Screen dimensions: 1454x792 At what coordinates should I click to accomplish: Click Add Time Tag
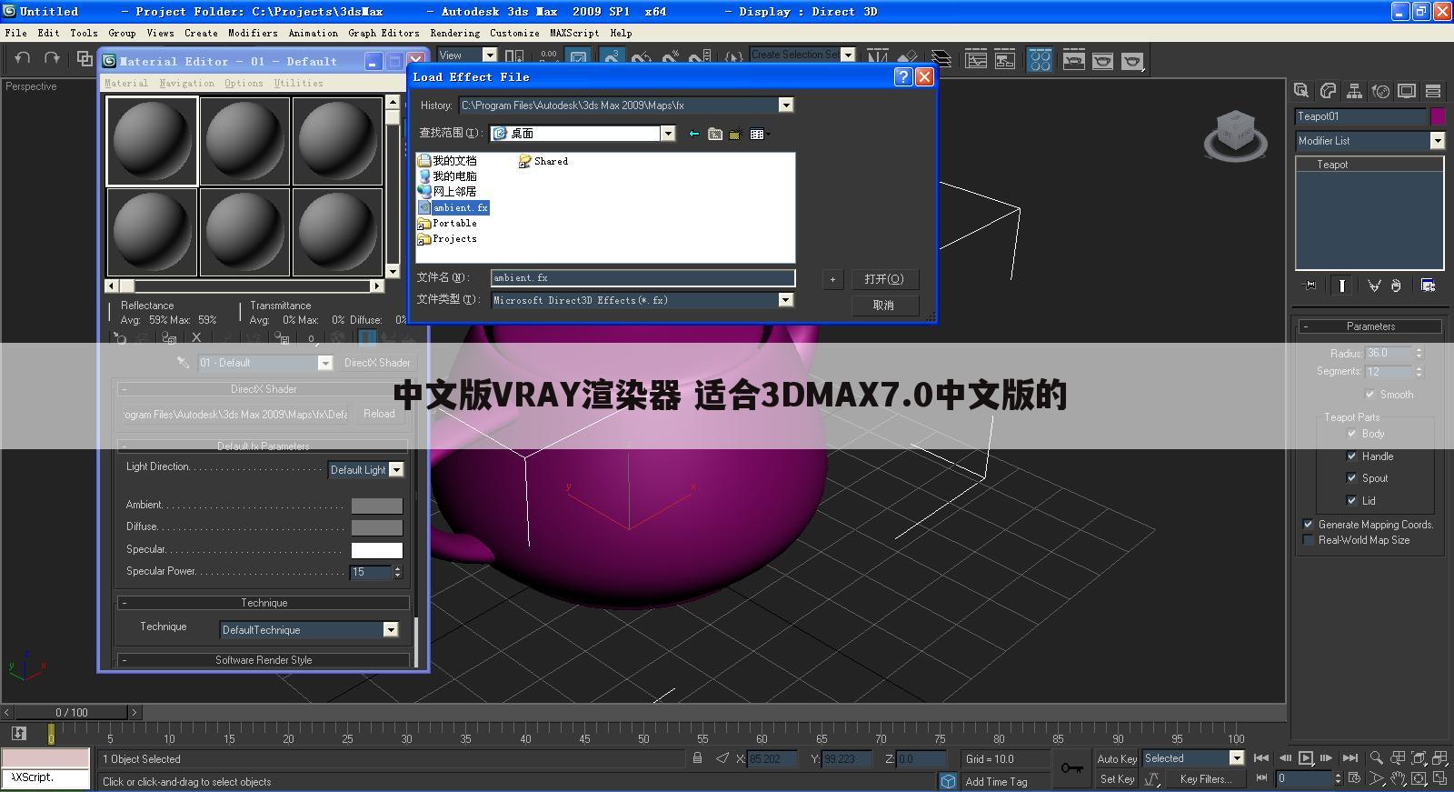click(x=996, y=781)
